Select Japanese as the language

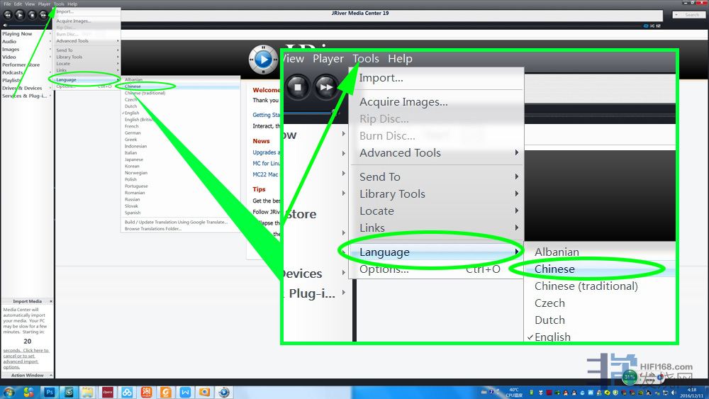coord(134,159)
